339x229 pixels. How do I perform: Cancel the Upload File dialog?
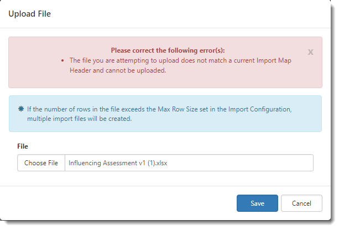(301, 203)
